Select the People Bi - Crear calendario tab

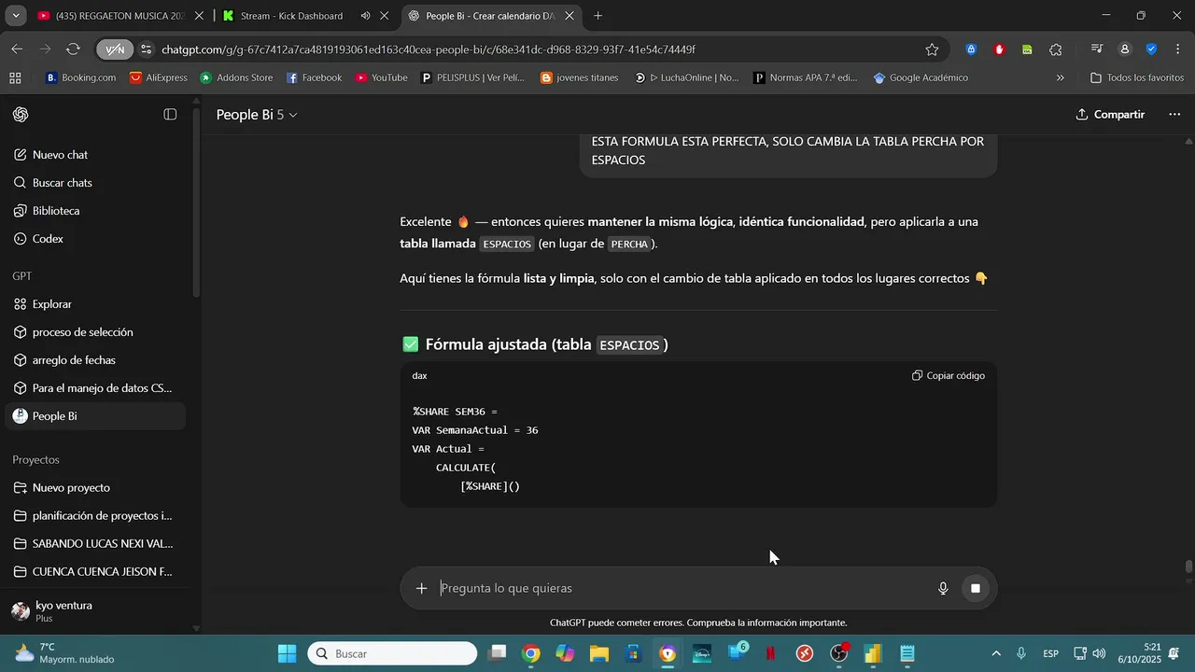[489, 16]
